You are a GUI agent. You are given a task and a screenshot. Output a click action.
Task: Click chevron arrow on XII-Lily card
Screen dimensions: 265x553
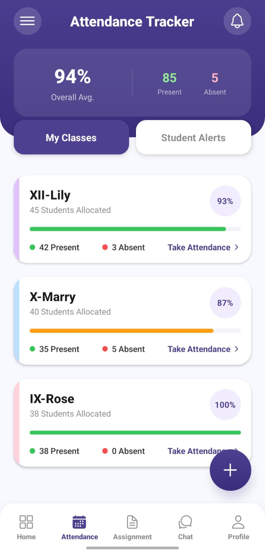point(237,247)
